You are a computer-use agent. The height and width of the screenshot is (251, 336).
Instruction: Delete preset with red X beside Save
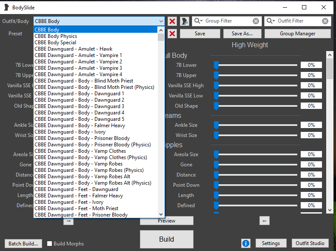[x=172, y=34]
